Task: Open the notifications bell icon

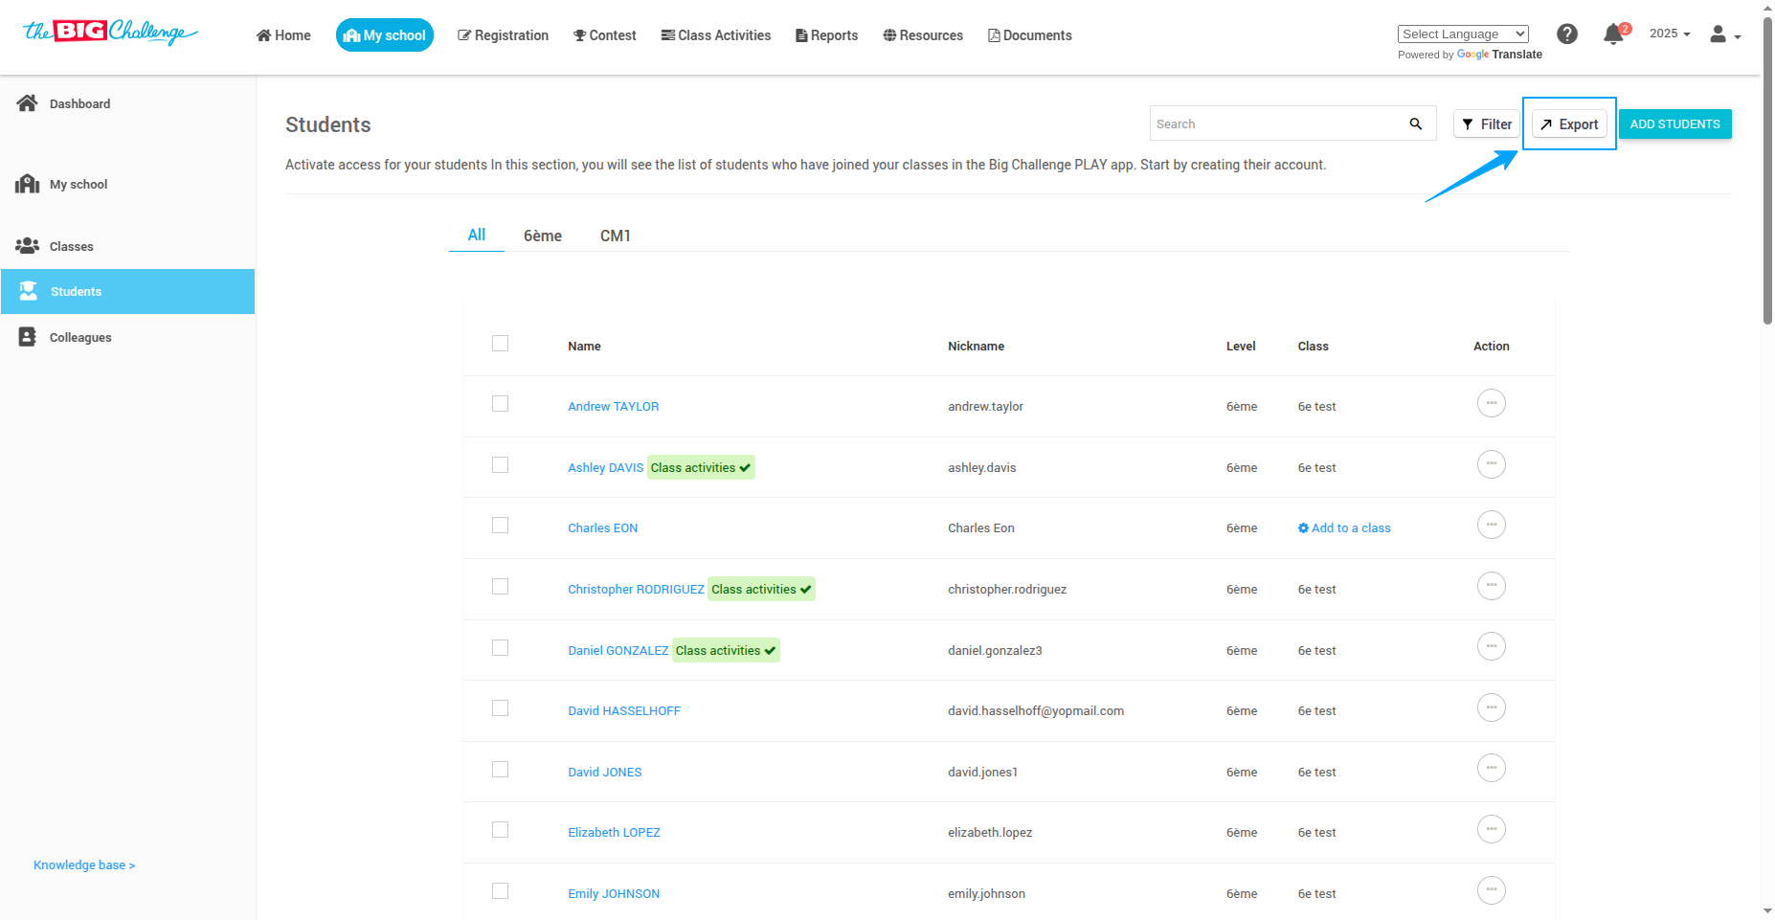Action: [1613, 35]
